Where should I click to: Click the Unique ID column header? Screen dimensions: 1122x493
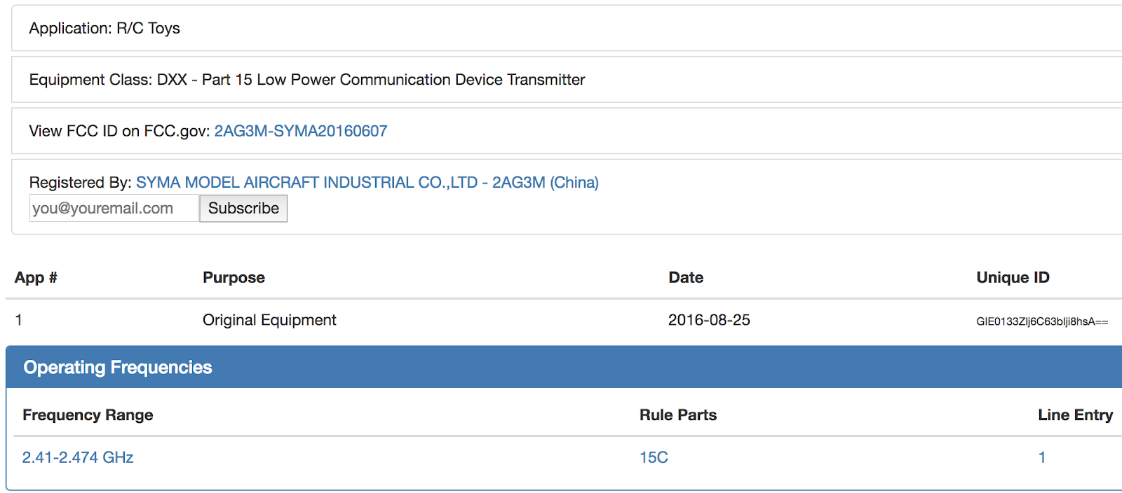click(1013, 277)
